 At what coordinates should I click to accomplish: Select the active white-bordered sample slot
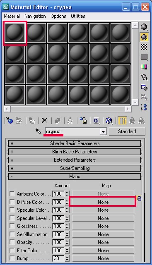[15, 33]
